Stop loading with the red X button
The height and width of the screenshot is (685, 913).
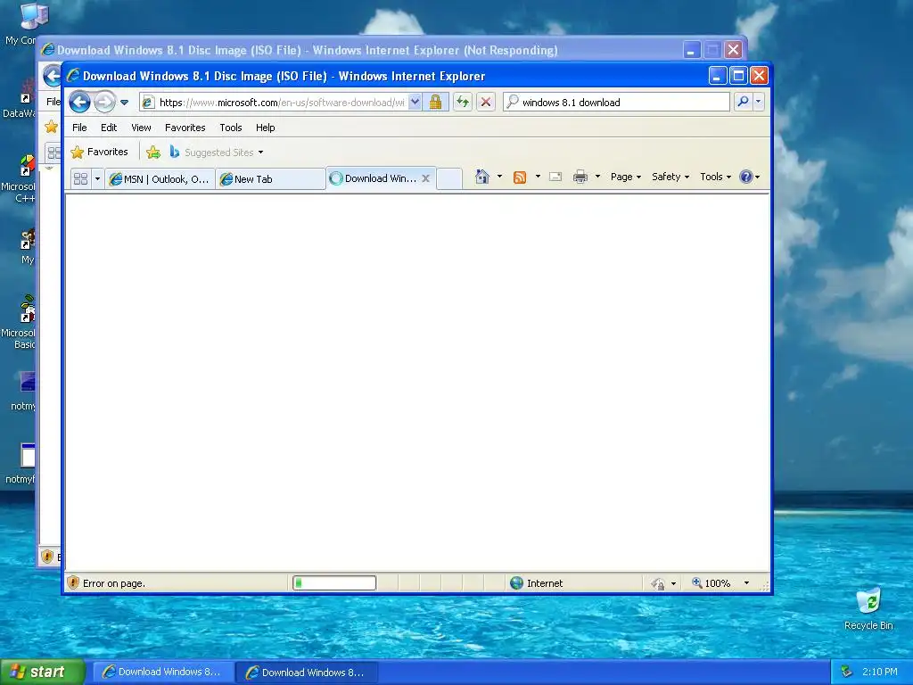point(486,103)
